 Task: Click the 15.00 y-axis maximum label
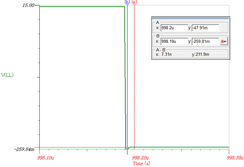click(x=29, y=5)
